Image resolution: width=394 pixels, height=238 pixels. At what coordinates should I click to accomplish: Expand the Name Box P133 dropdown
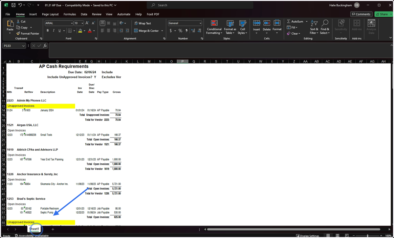[23, 46]
